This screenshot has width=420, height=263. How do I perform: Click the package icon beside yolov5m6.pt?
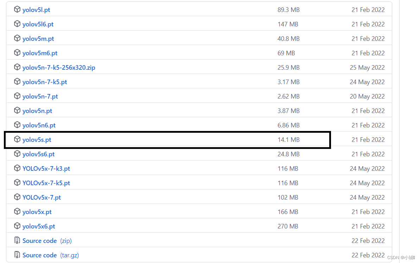pos(17,53)
